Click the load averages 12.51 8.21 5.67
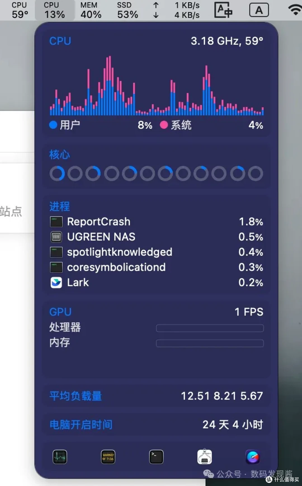 point(222,396)
